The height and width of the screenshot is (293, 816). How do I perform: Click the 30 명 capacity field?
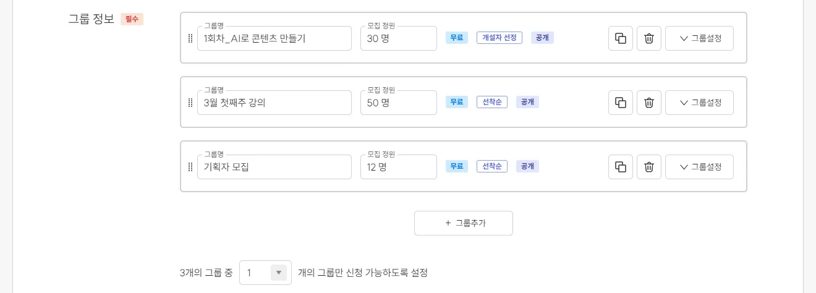tap(398, 39)
